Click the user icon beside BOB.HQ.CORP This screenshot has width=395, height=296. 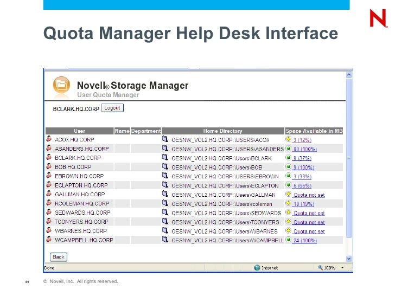pos(49,166)
